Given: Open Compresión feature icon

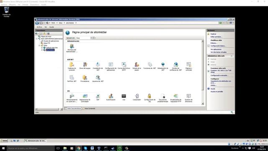Looking at the screenshot, I should [x=137, y=97].
